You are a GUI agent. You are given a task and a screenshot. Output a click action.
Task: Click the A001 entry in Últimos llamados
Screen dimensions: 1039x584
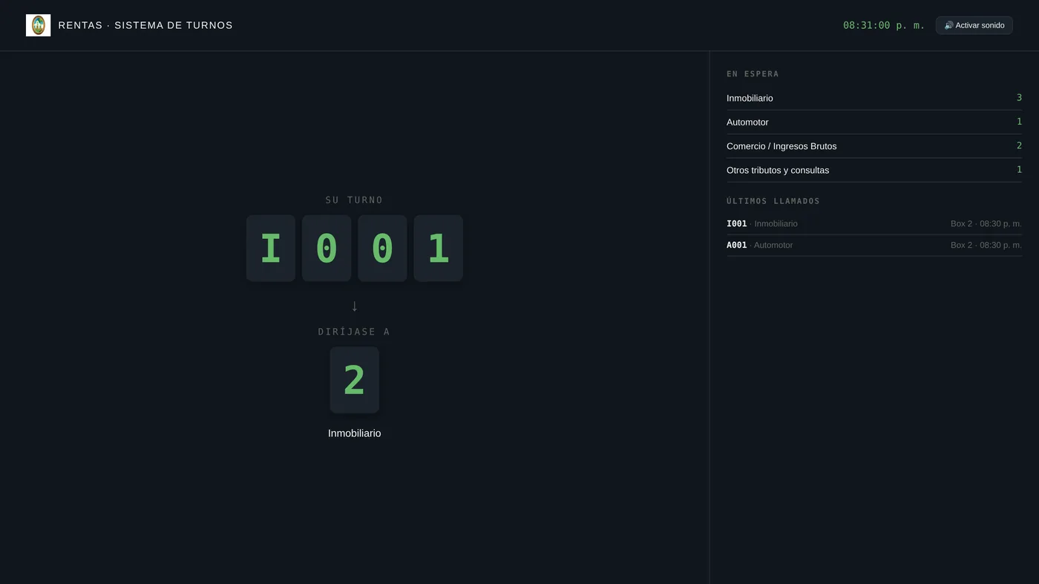[x=874, y=245]
